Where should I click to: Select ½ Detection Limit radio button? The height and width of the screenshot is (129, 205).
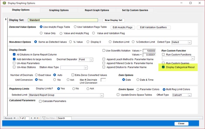[x=133, y=42]
